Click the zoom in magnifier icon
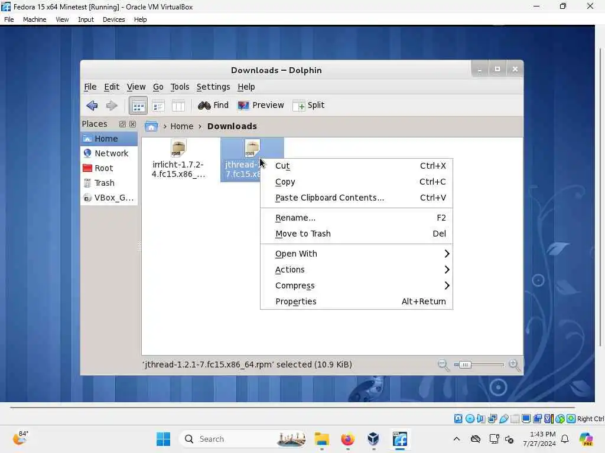Viewport: 605px width, 453px height. point(515,365)
